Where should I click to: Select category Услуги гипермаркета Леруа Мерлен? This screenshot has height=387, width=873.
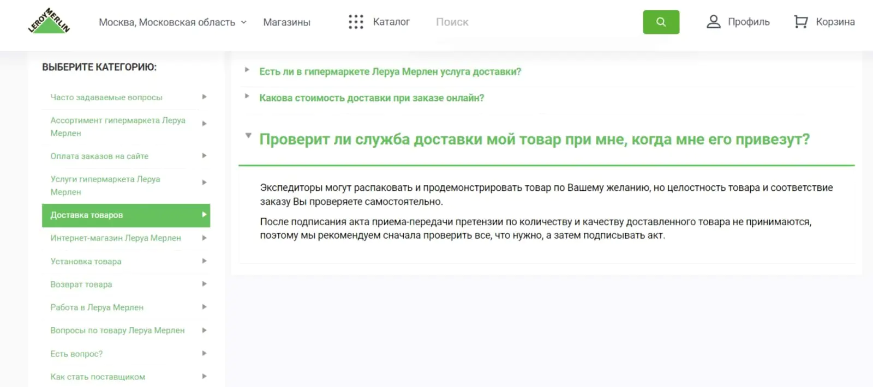tap(105, 185)
